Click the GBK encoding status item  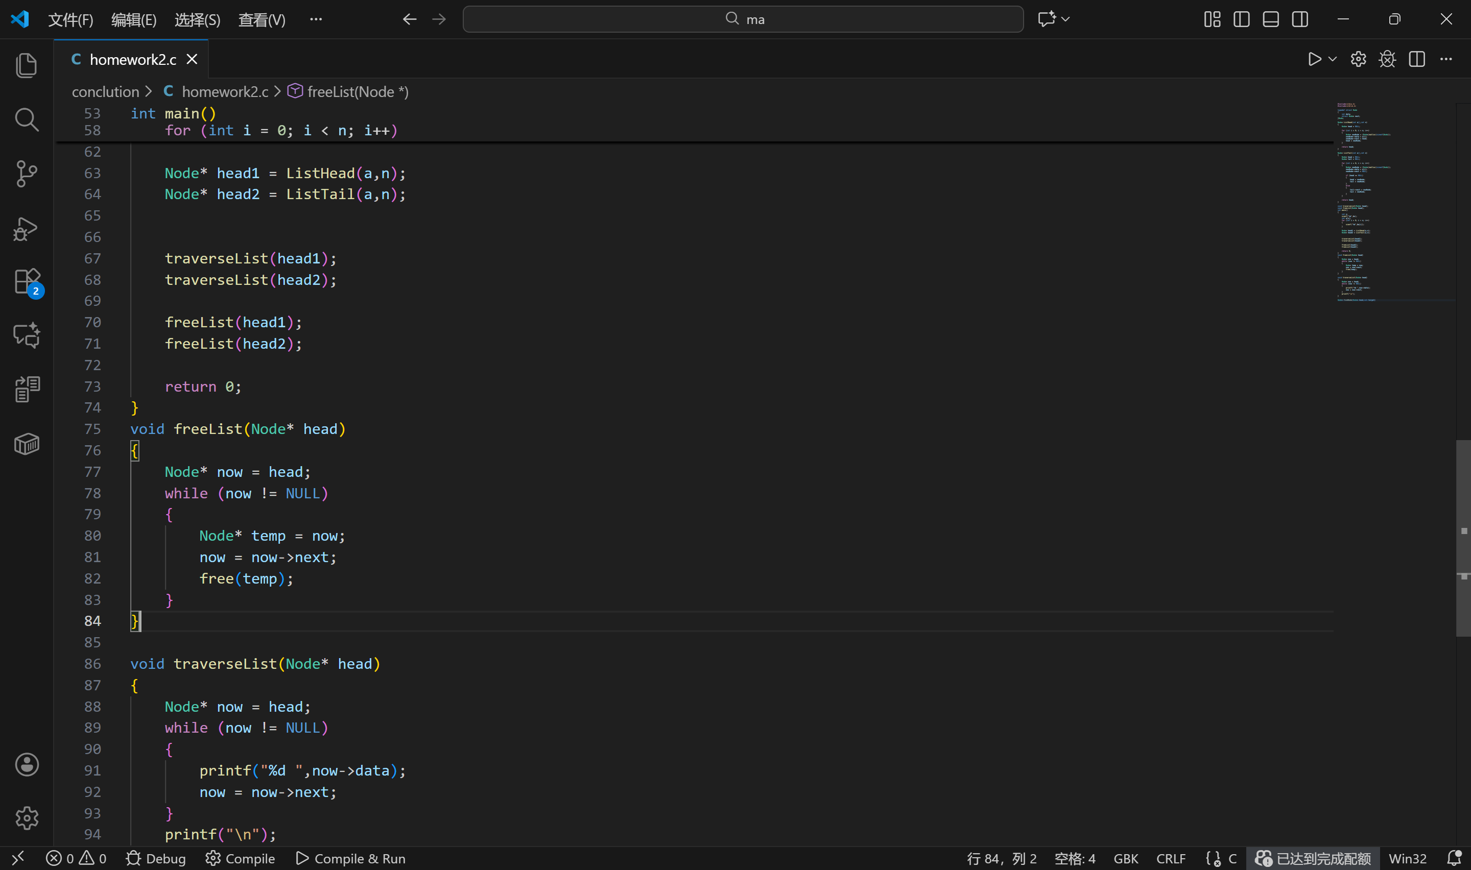pyautogui.click(x=1125, y=858)
